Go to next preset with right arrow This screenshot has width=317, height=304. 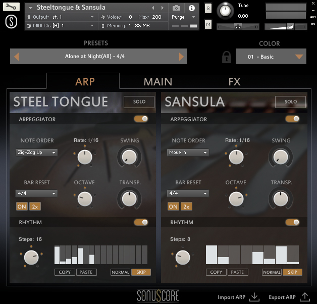pyautogui.click(x=180, y=57)
